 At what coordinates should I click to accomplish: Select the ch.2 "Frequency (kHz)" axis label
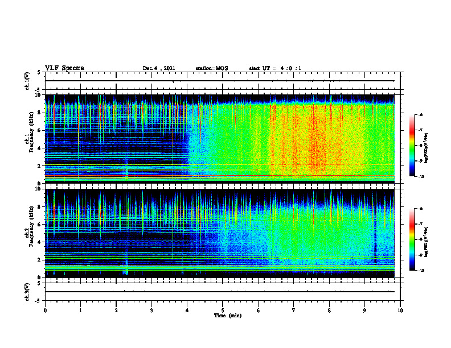coord(31,226)
